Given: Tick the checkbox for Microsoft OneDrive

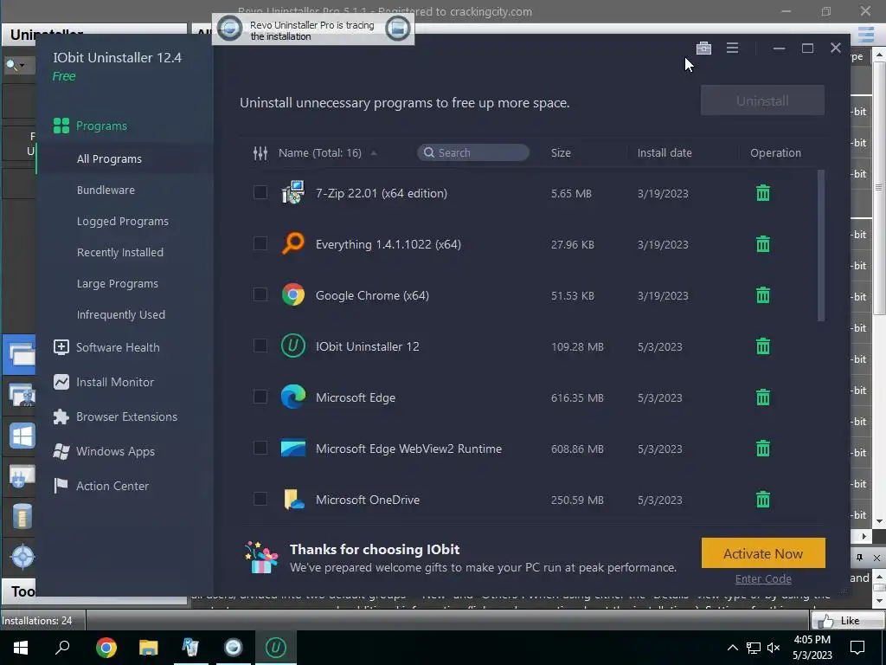Looking at the screenshot, I should [260, 499].
